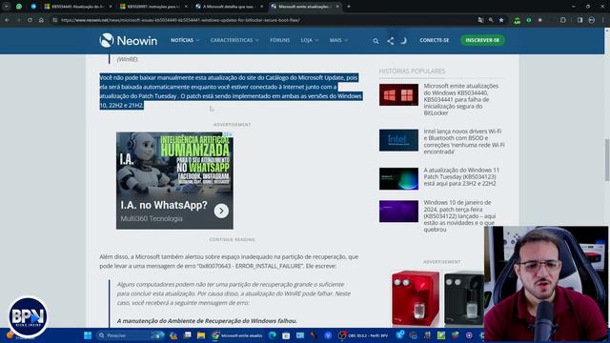Screen dimensions: 610x343
Task: Click Conecte-se link
Action: 435,40
